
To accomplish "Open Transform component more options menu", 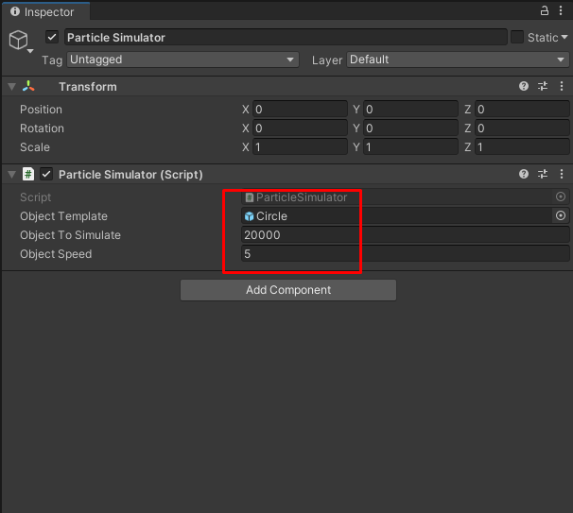I will pos(562,86).
